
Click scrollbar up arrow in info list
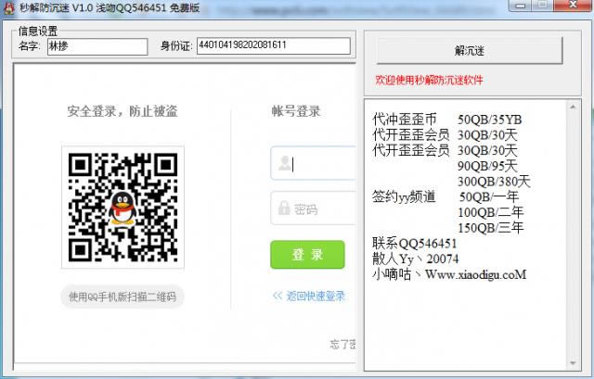(x=573, y=107)
